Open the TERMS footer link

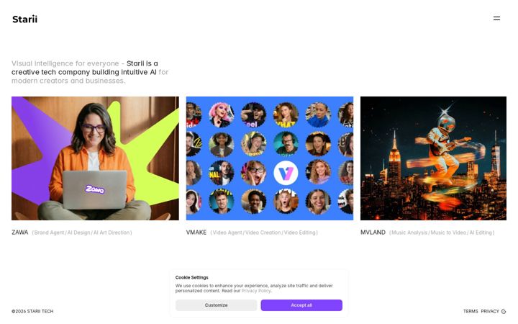tap(471, 311)
